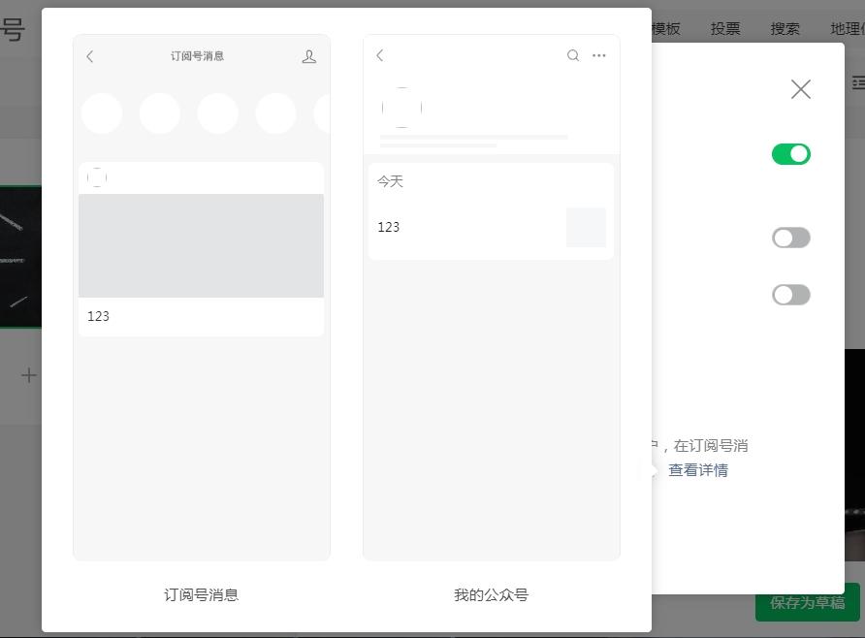865x638 pixels.
Task: Click the 搜索 menu item
Action: (x=785, y=28)
